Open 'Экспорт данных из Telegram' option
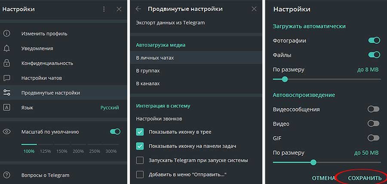Viewport: 387px width, 184px height. coord(170,23)
